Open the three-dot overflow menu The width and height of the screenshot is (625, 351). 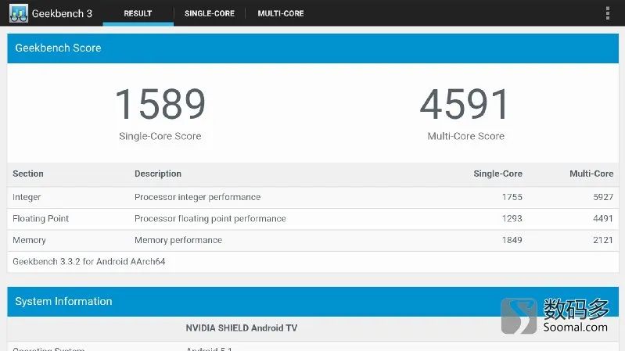click(608, 13)
